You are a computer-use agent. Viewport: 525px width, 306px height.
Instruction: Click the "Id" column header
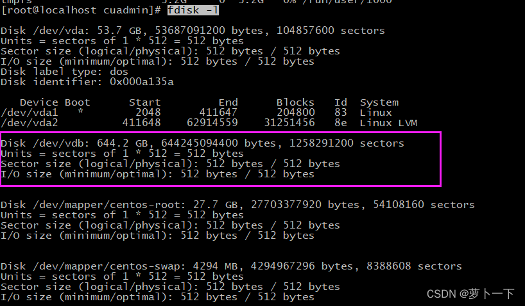tap(341, 102)
